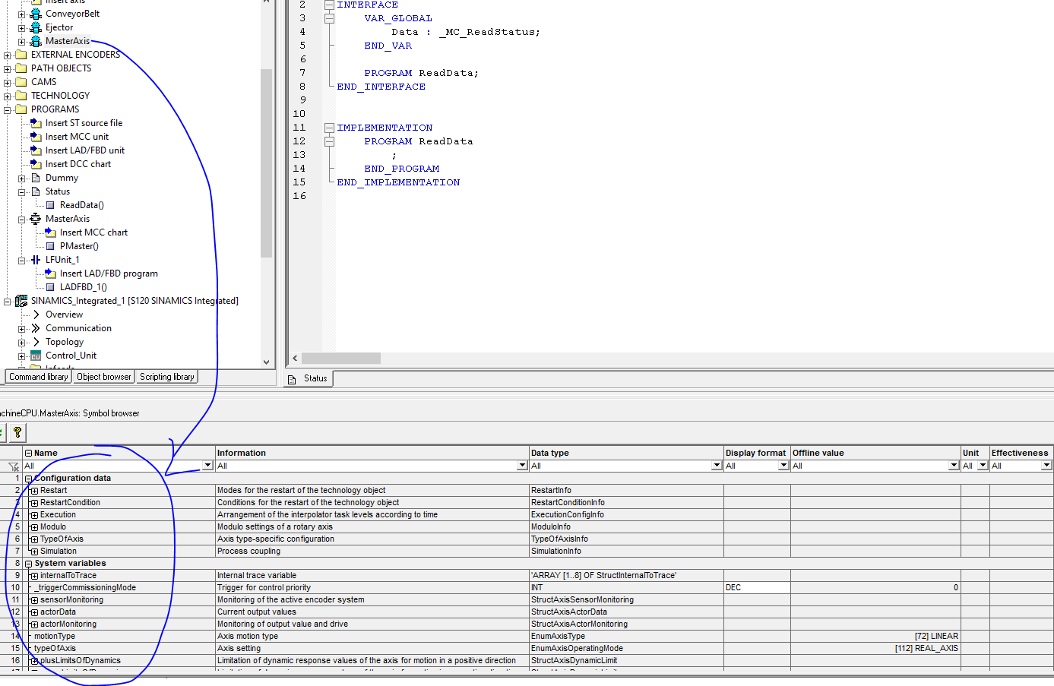Collapse the System variables group
This screenshot has width=1054, height=686.
tap(28, 564)
